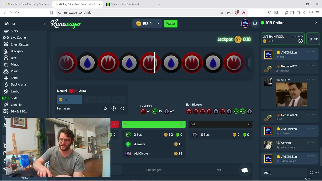Mute the game sound speaker icon
The image size is (322, 181).
coord(122,108)
